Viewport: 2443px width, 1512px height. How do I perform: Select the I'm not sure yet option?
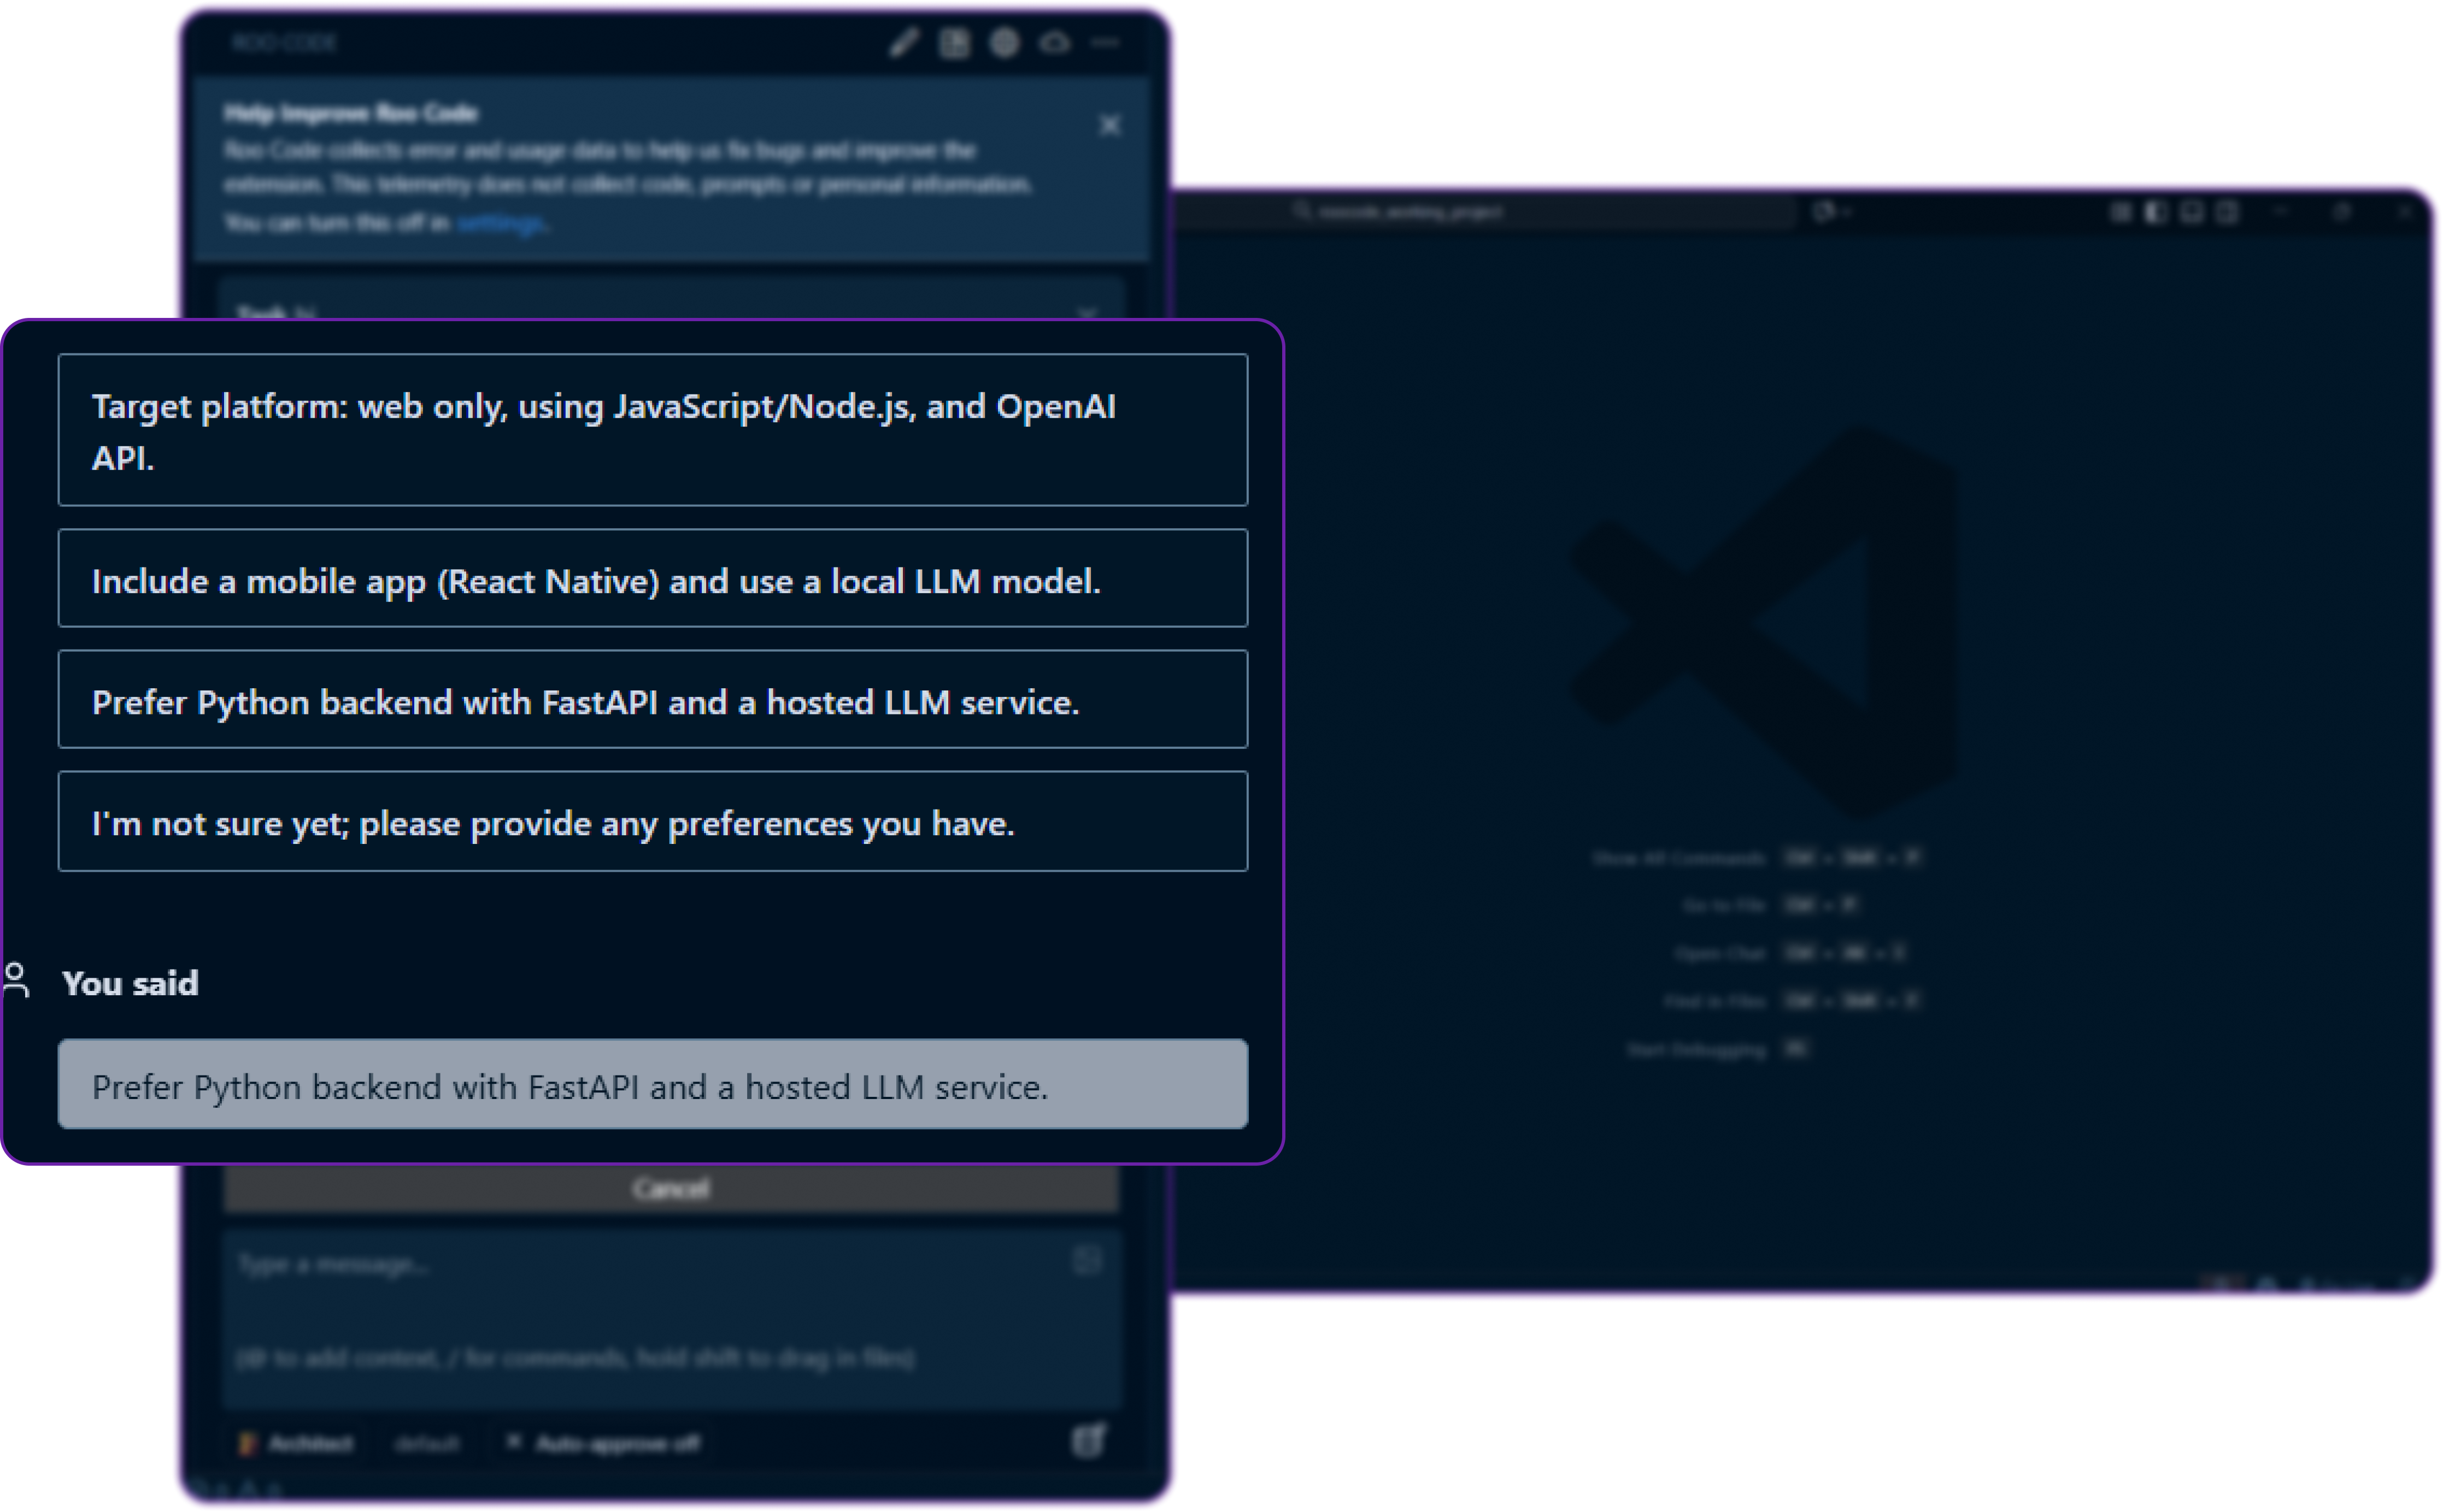[652, 821]
